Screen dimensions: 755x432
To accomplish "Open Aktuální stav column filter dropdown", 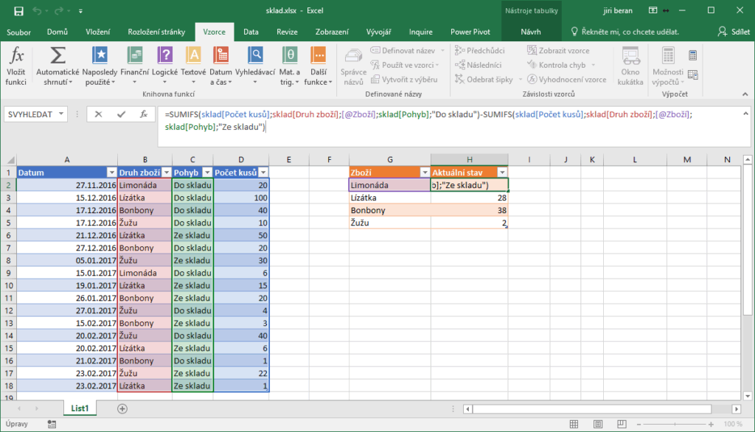I will (x=502, y=173).
